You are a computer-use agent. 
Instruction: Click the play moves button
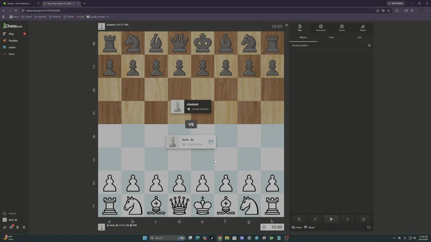(x=331, y=219)
